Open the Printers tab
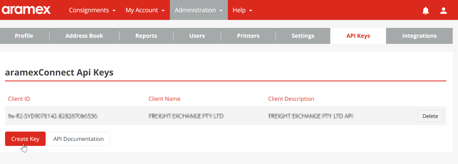This screenshot has height=164, width=458. [x=248, y=36]
